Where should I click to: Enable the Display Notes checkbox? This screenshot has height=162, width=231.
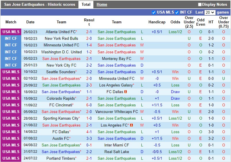click(x=200, y=5)
